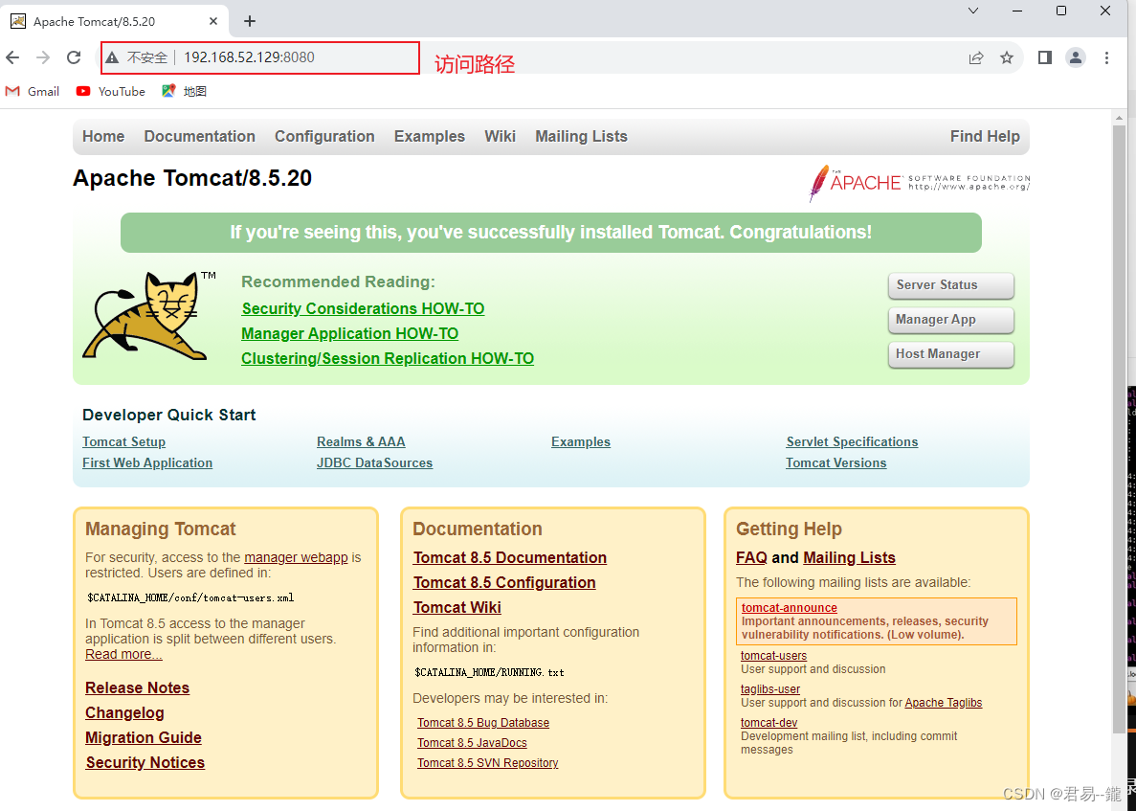Open Manager Application HOW-TO link
The width and height of the screenshot is (1136, 811).
(350, 333)
